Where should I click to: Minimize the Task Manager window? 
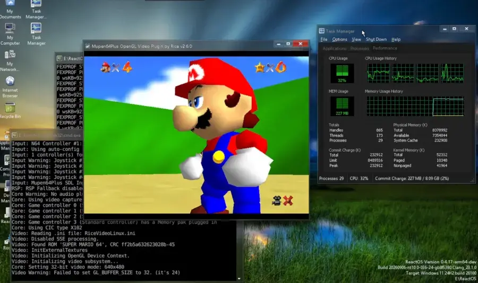[445, 29]
